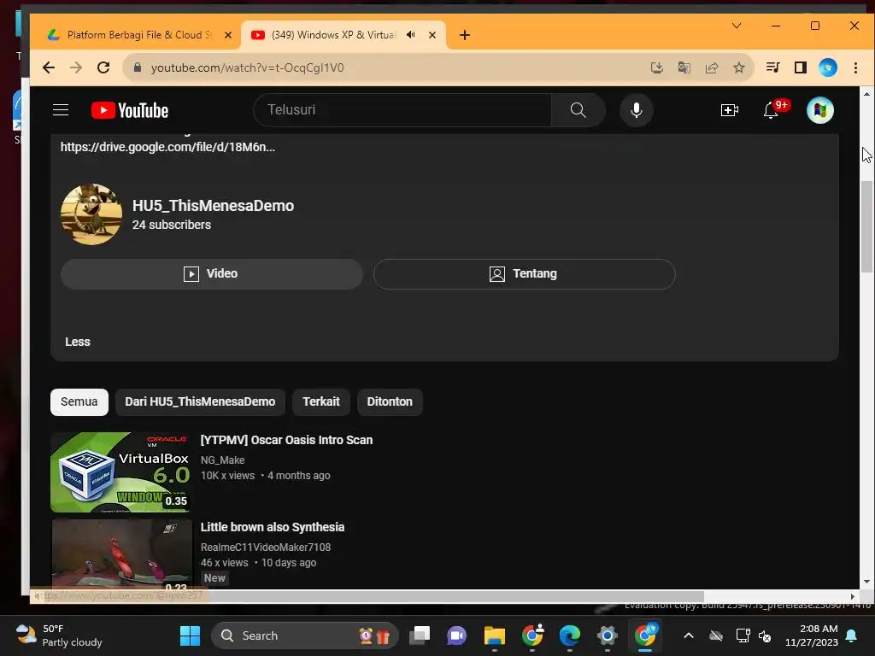Image resolution: width=875 pixels, height=656 pixels.
Task: Open the VirtualBox 6.0 video thumbnail
Action: [120, 471]
